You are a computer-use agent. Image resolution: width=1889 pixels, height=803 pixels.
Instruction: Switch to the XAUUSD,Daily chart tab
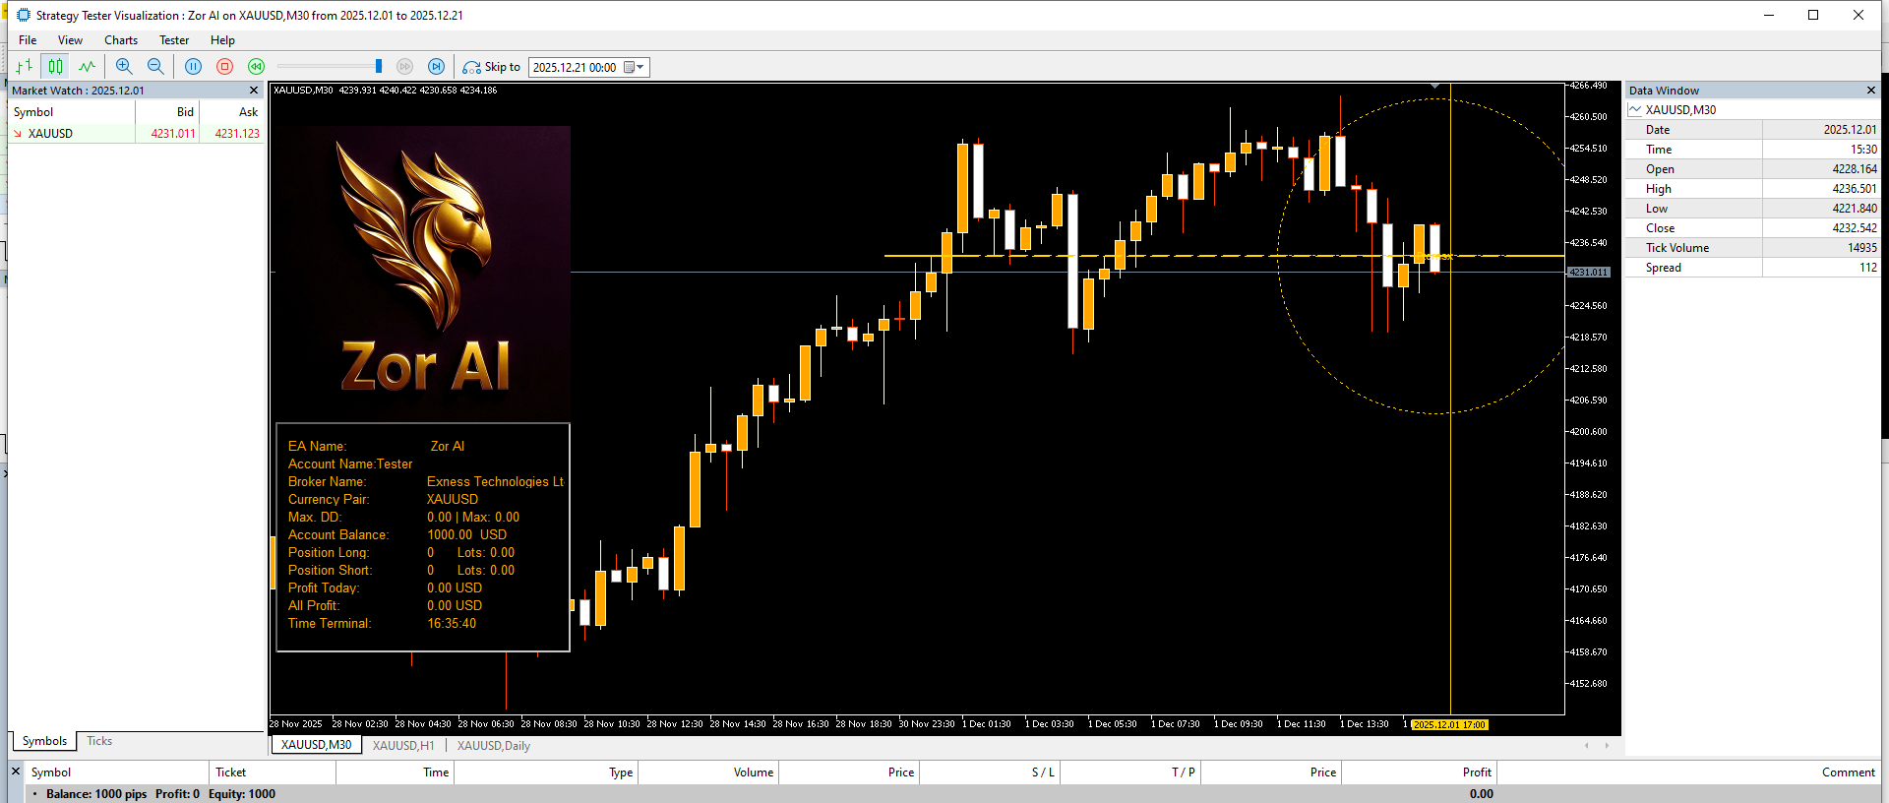point(493,746)
